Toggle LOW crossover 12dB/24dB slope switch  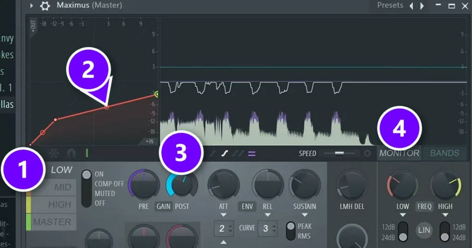click(x=403, y=232)
